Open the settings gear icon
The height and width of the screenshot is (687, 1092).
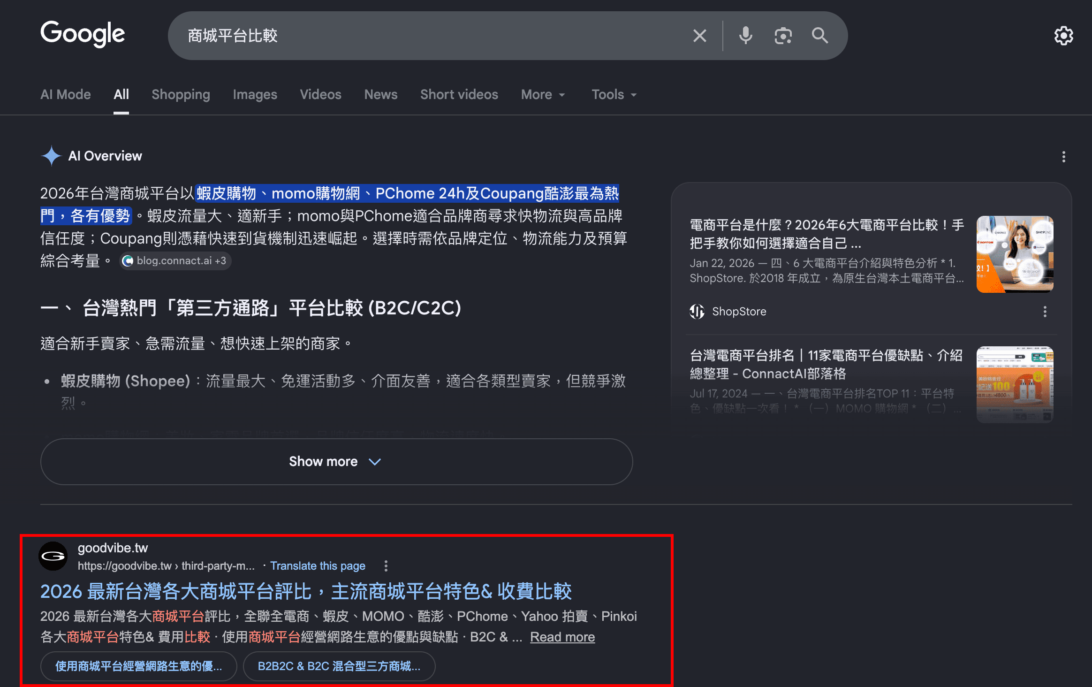pyautogui.click(x=1063, y=36)
